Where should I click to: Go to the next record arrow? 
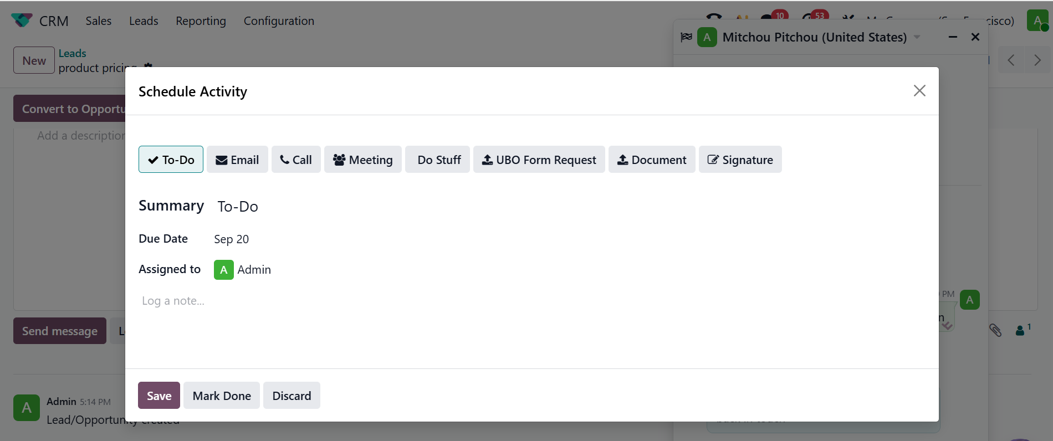[x=1037, y=60]
